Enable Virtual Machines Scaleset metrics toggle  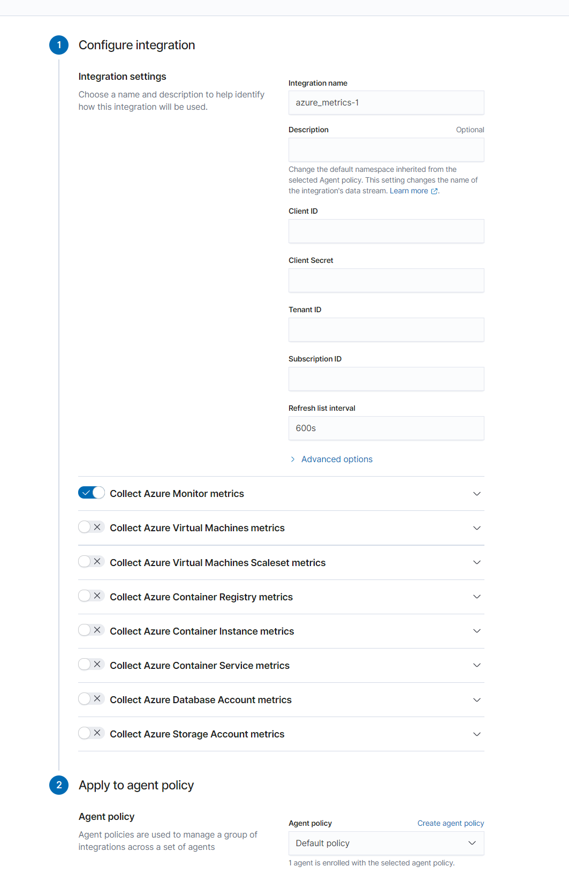[x=92, y=561]
